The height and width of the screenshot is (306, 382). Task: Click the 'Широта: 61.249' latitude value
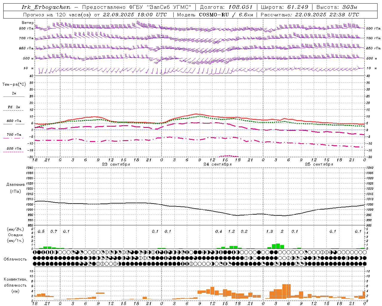[284, 7]
